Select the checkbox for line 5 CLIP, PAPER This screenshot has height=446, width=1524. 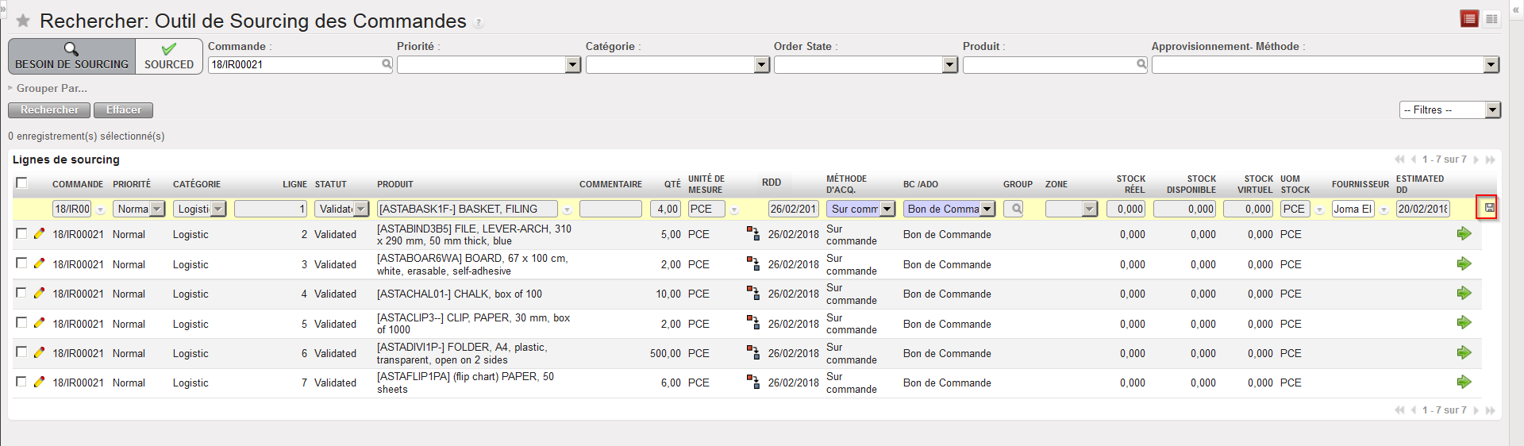(x=21, y=322)
